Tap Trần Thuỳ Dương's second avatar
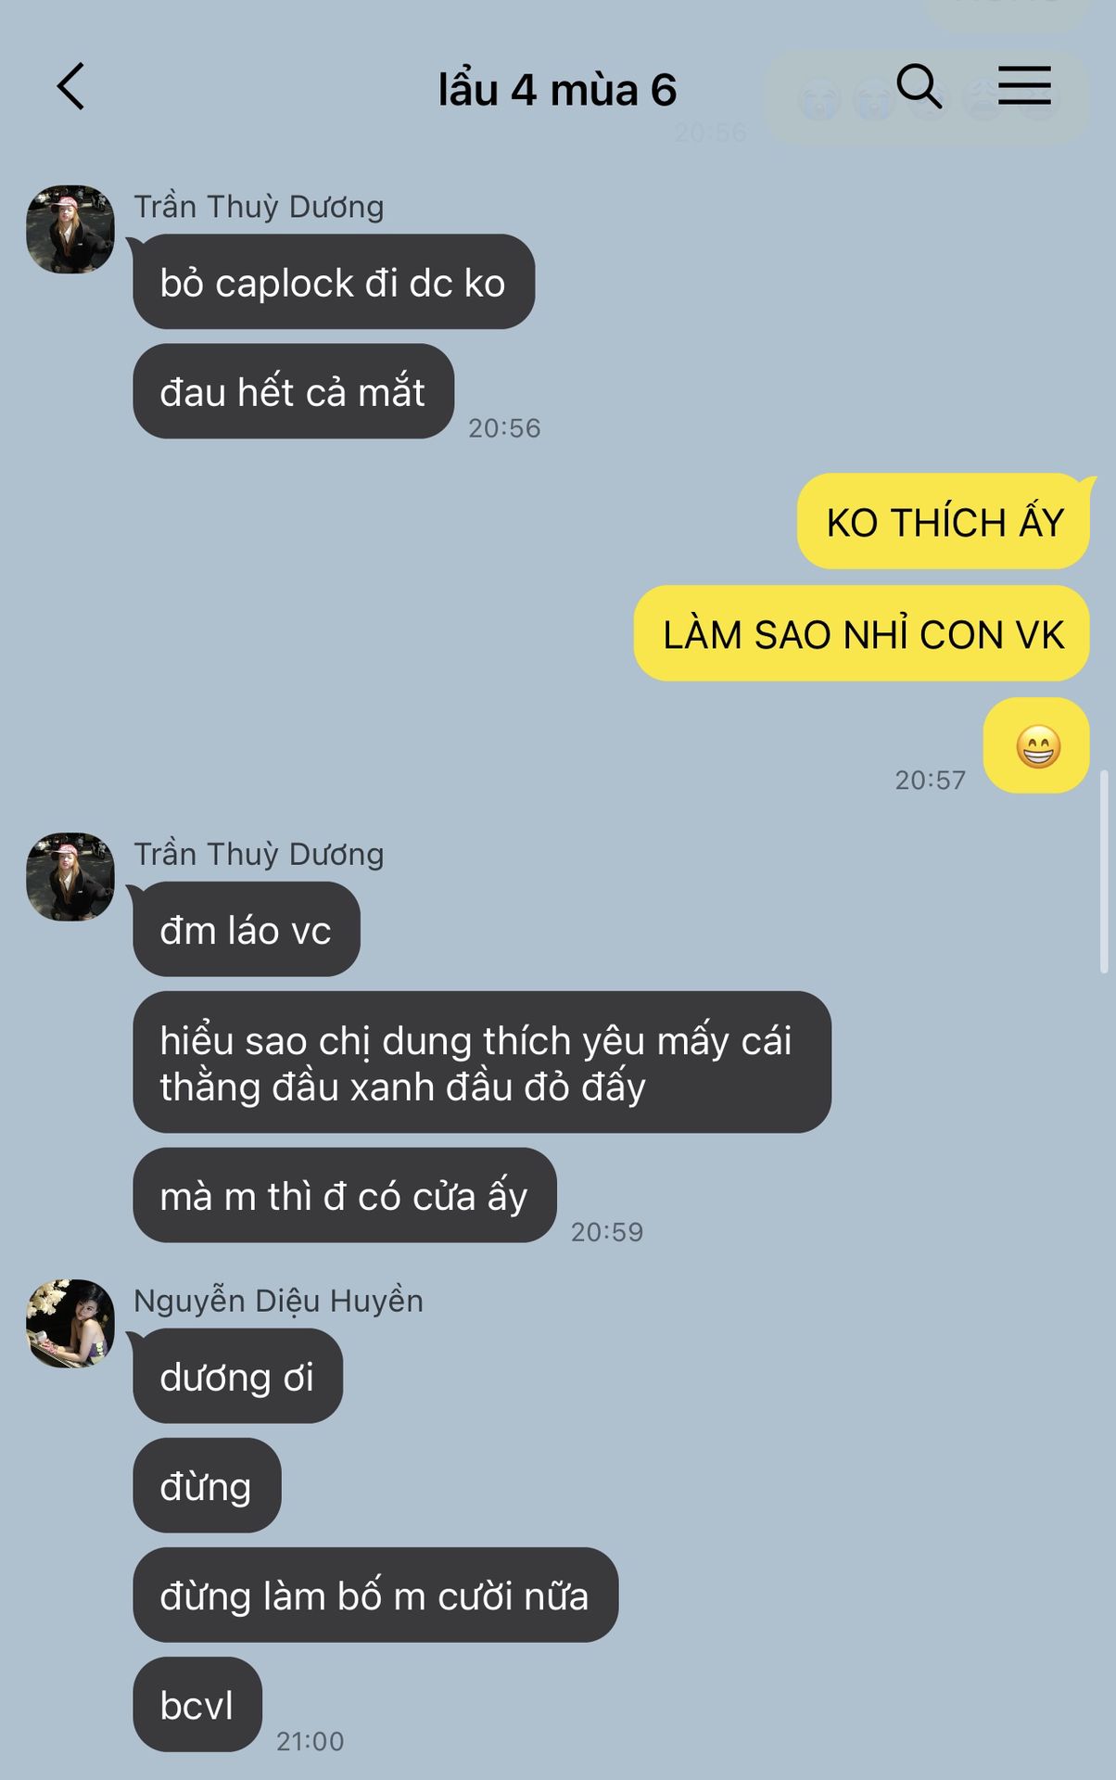Viewport: 1116px width, 1780px height. [70, 876]
